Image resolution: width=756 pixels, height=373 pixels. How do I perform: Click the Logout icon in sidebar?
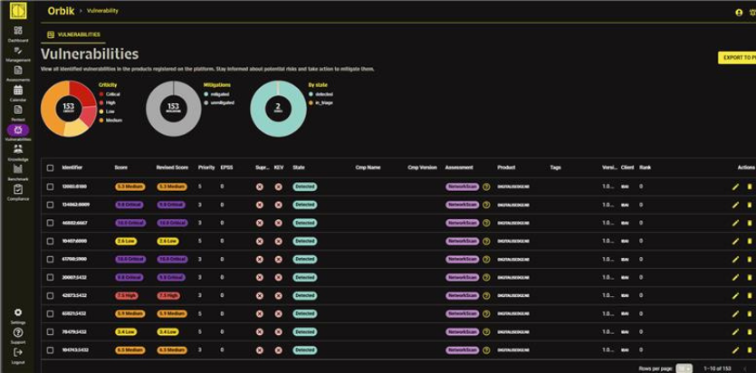tap(18, 352)
